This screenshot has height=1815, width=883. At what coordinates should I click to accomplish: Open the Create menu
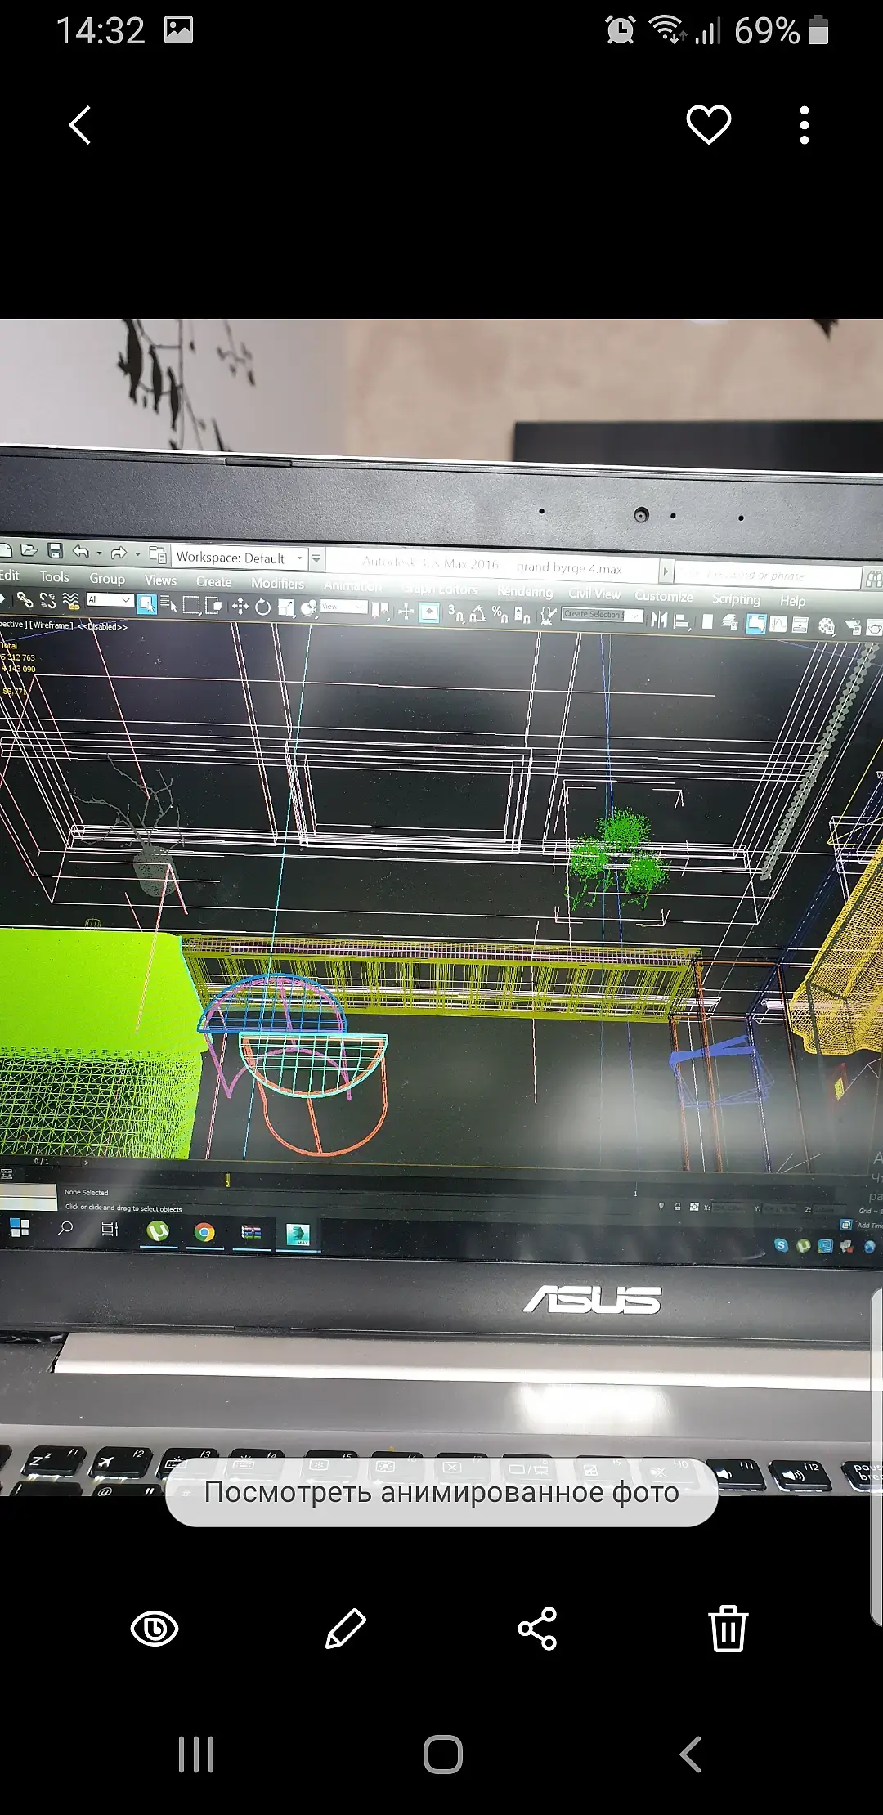point(213,581)
